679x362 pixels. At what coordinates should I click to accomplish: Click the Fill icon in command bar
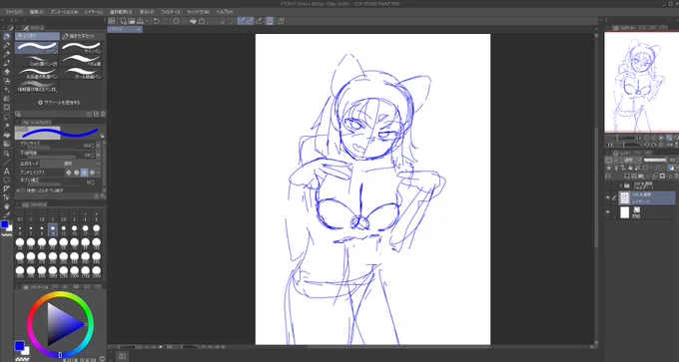pos(193,21)
